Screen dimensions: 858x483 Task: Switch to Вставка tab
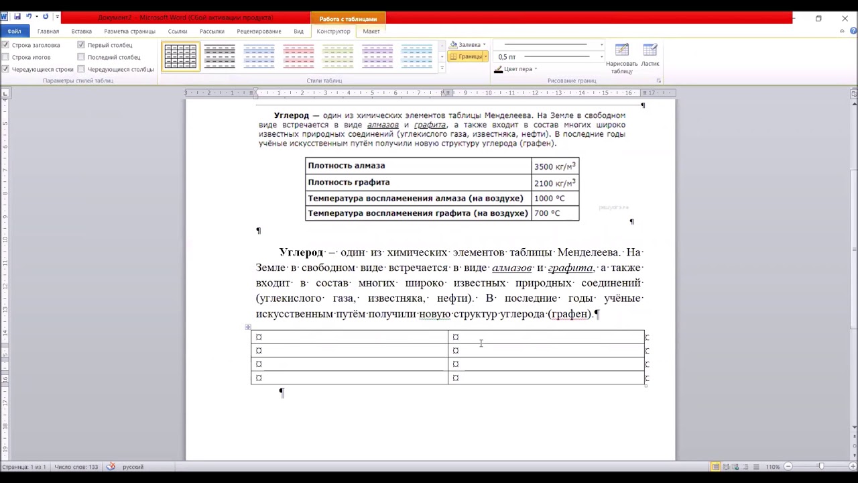[82, 31]
